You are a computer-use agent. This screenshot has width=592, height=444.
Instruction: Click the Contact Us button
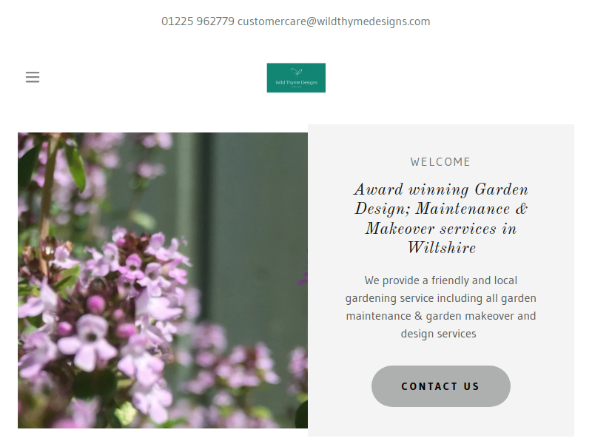point(440,386)
